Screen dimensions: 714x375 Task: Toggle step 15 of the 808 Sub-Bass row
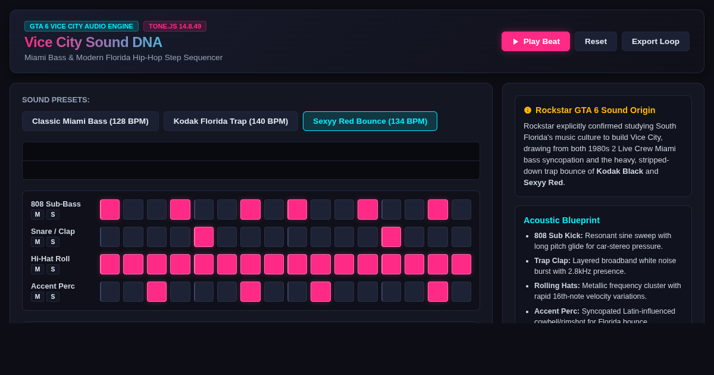click(438, 210)
